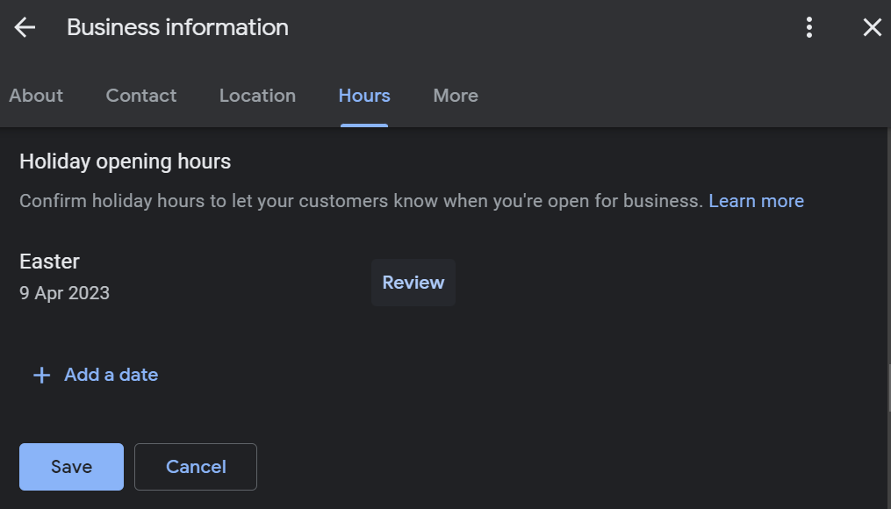Follow the Learn more link
The width and height of the screenshot is (891, 509).
point(757,201)
